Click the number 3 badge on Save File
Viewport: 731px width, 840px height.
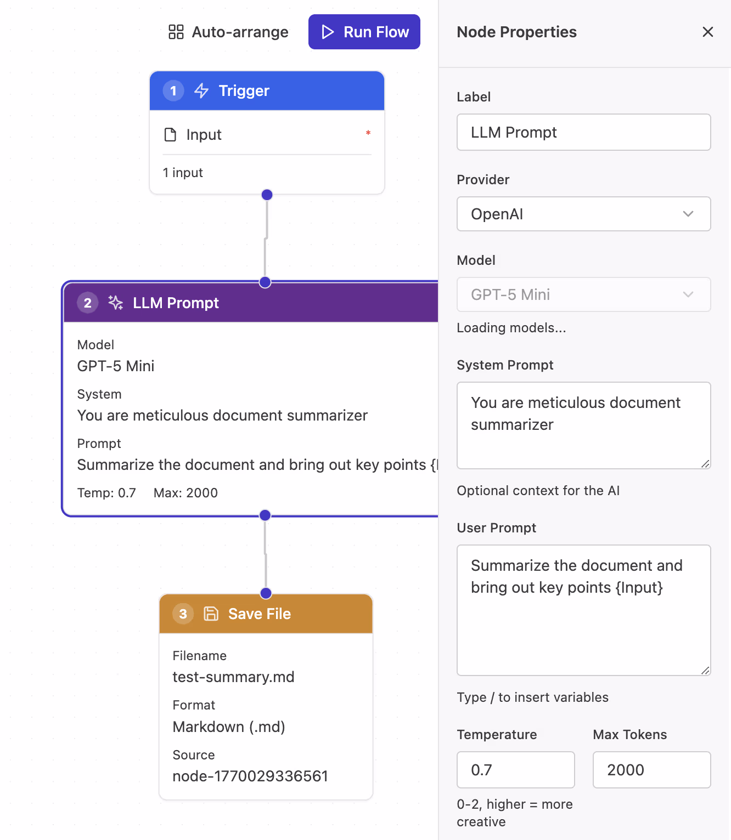(x=183, y=614)
